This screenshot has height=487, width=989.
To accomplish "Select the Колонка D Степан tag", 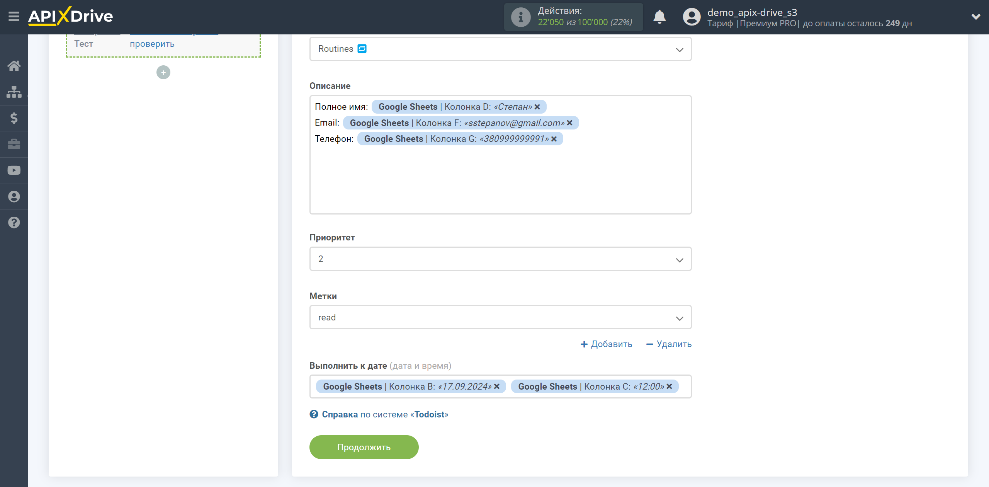I will coord(459,107).
